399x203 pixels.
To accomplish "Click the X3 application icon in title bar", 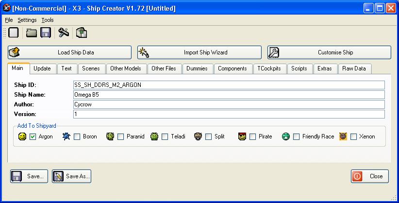I will (x=7, y=8).
